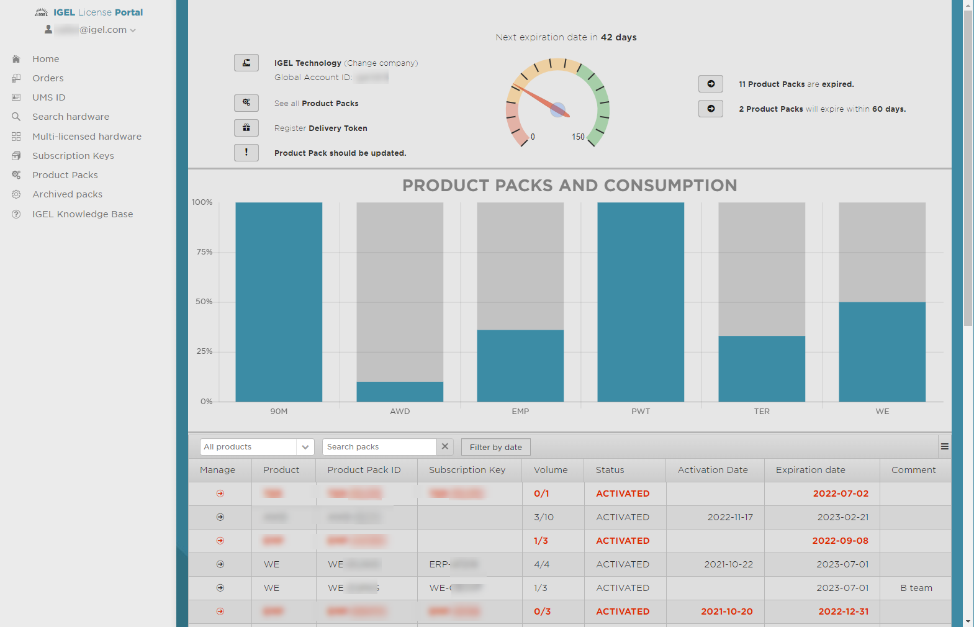974x627 pixels.
Task: Open See all Product Packs icon button
Action: (246, 102)
